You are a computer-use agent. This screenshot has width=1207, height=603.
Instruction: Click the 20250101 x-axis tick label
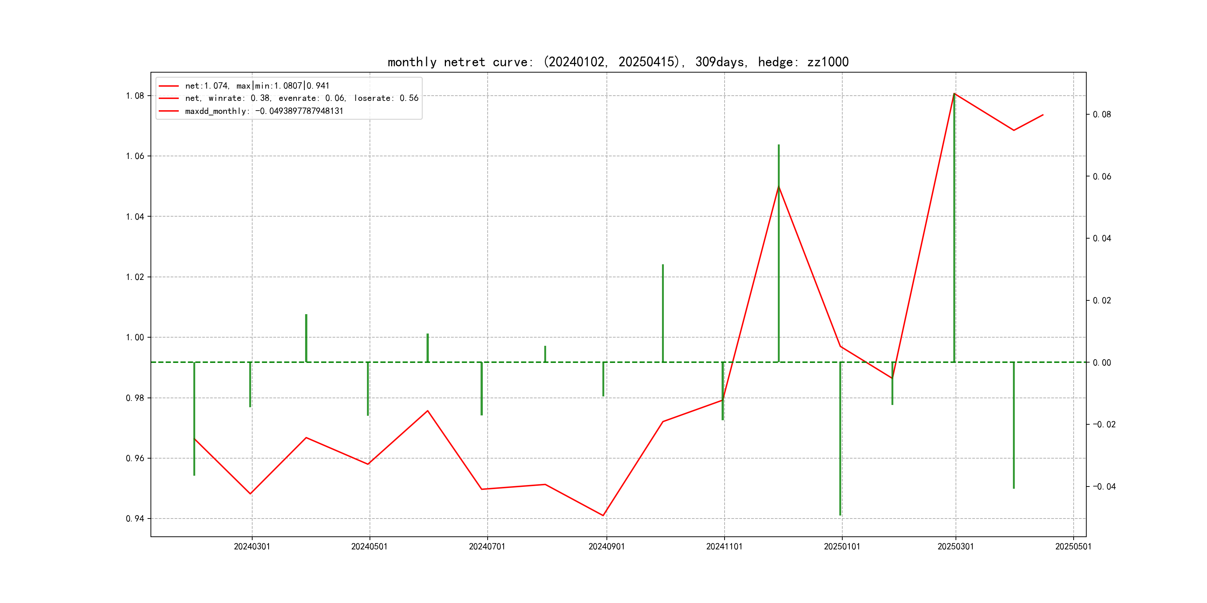842,547
